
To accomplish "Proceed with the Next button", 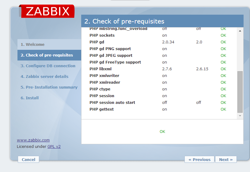I will 226,159.
